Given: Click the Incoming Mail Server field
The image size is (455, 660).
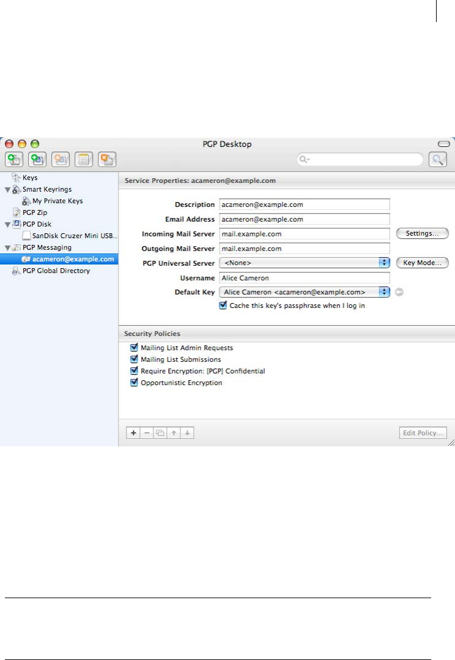Looking at the screenshot, I should 305,234.
